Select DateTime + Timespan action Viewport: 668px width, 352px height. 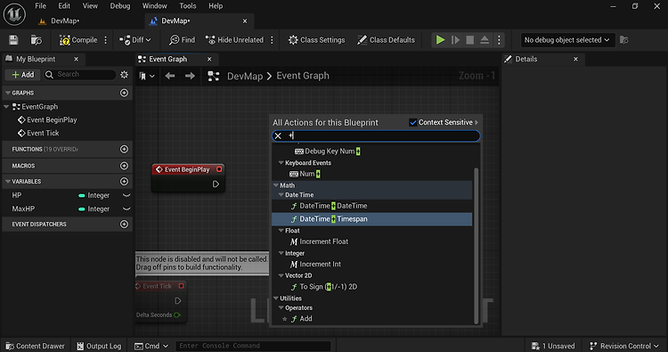pyautogui.click(x=372, y=219)
